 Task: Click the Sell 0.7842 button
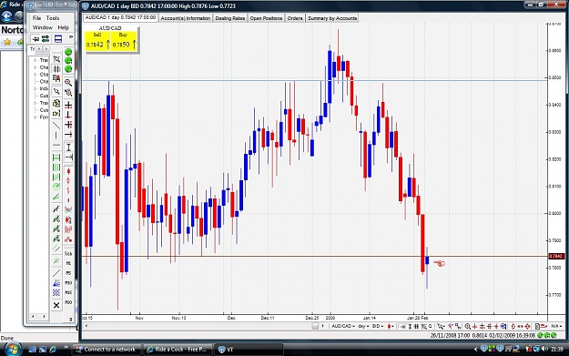(97, 41)
